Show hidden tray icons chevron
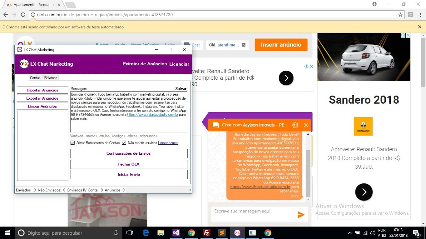The image size is (426, 239). click(x=350, y=233)
